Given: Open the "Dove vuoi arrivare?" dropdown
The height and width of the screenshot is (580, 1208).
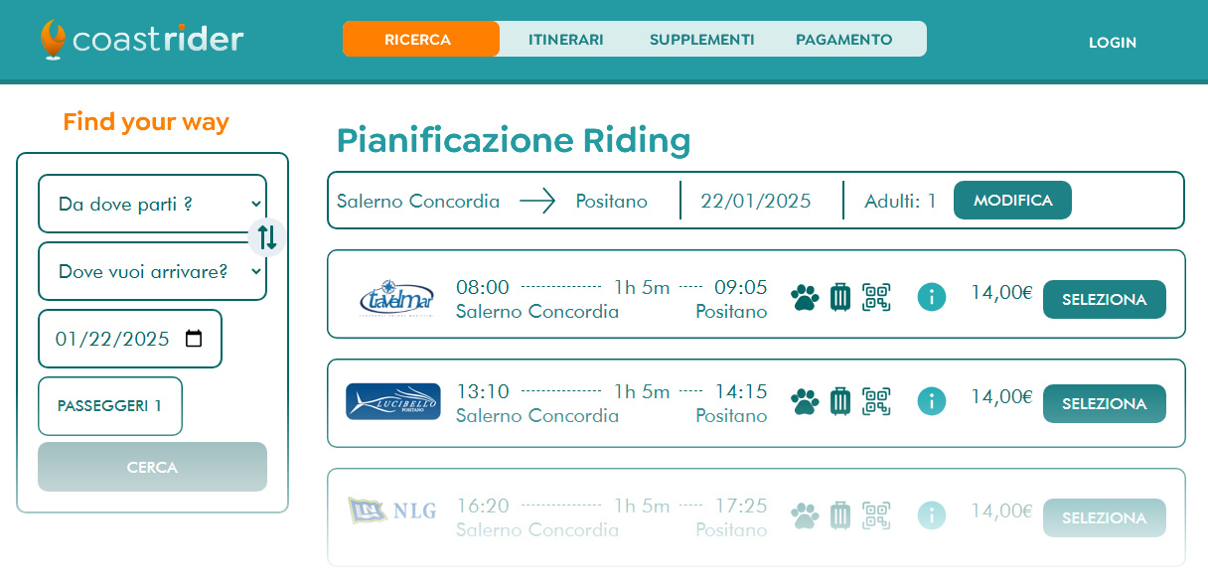Looking at the screenshot, I should pos(152,271).
